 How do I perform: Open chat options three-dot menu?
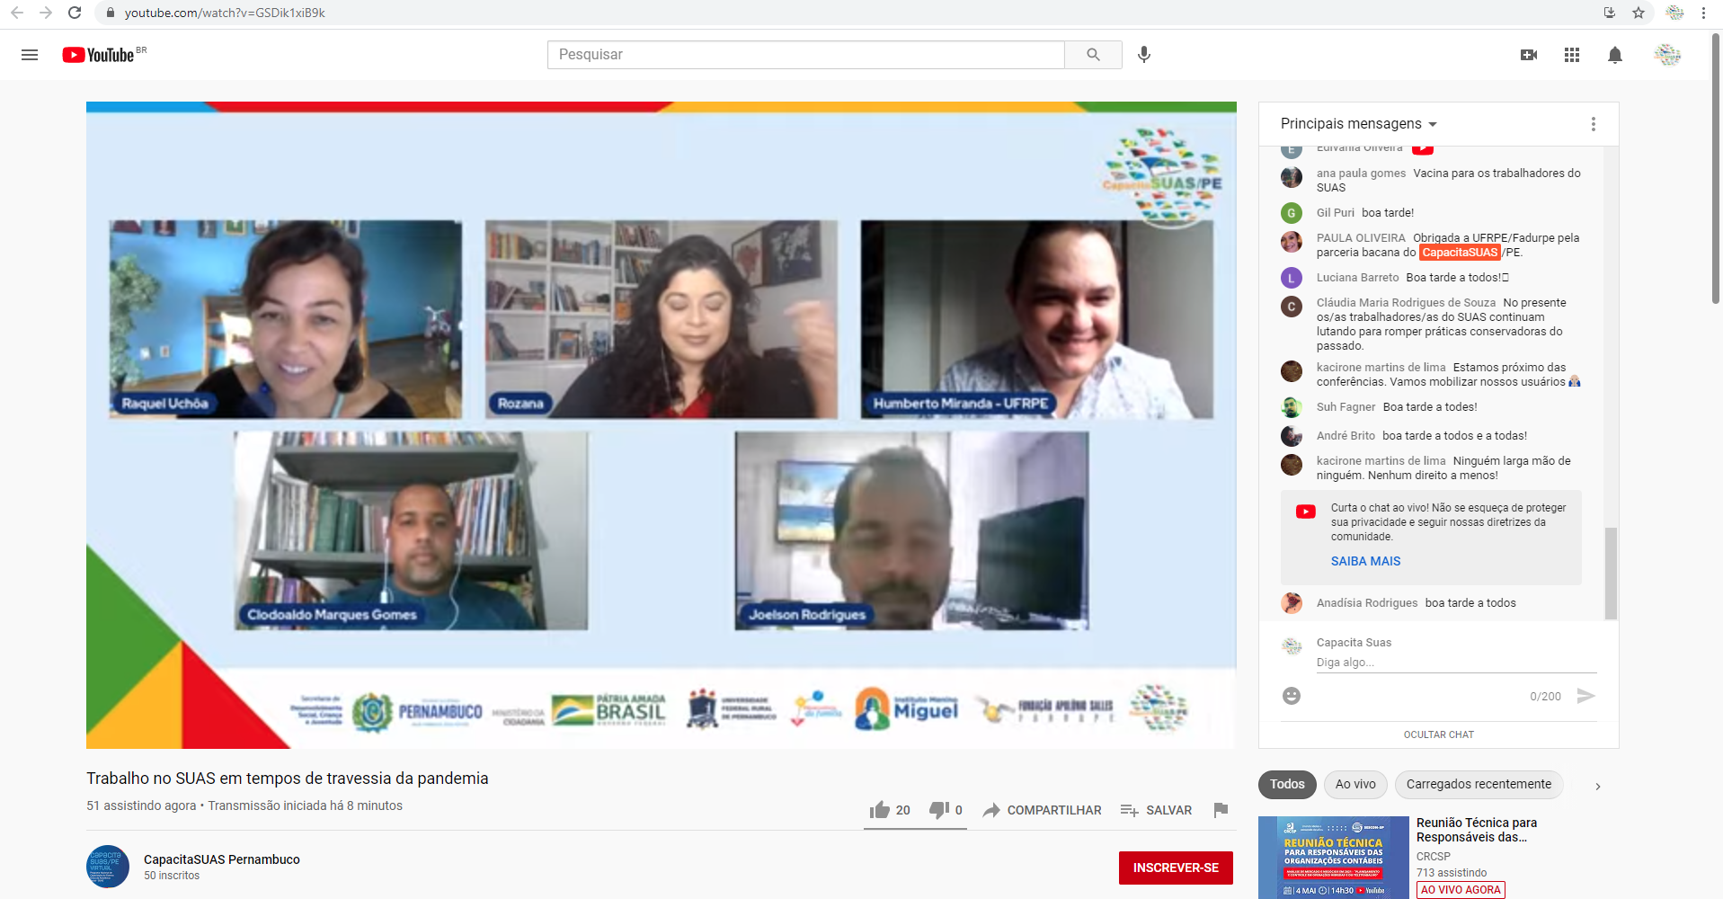coord(1593,124)
